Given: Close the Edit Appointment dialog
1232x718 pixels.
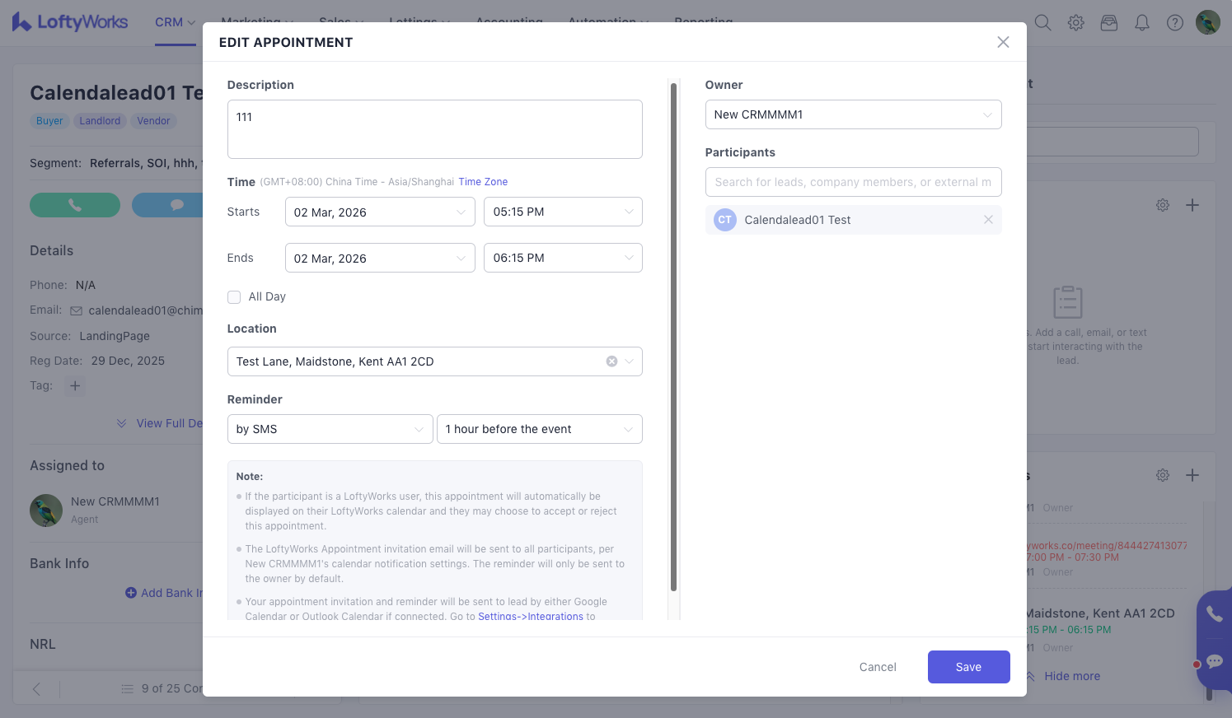Looking at the screenshot, I should [1002, 42].
